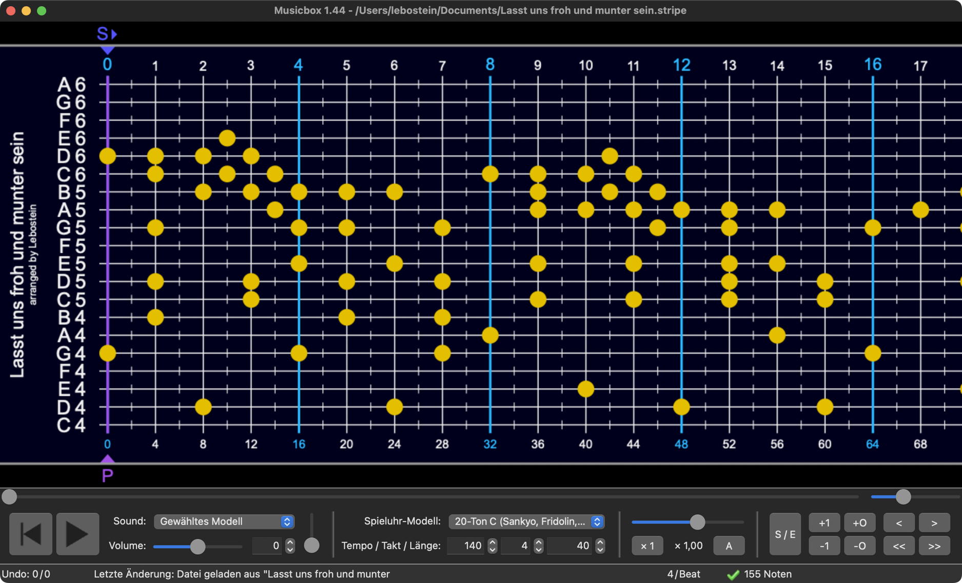
Task: Click the green checkmark next to 155 Noten
Action: (733, 575)
